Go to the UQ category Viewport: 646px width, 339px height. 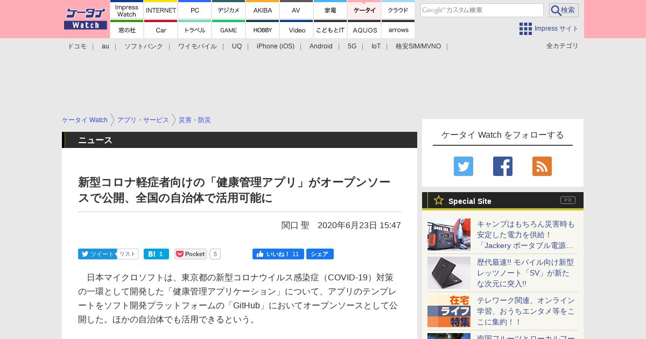(237, 46)
